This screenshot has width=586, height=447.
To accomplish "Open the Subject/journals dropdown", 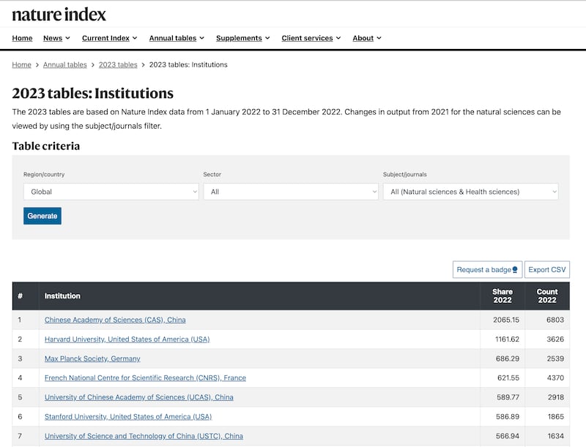I will click(x=470, y=192).
